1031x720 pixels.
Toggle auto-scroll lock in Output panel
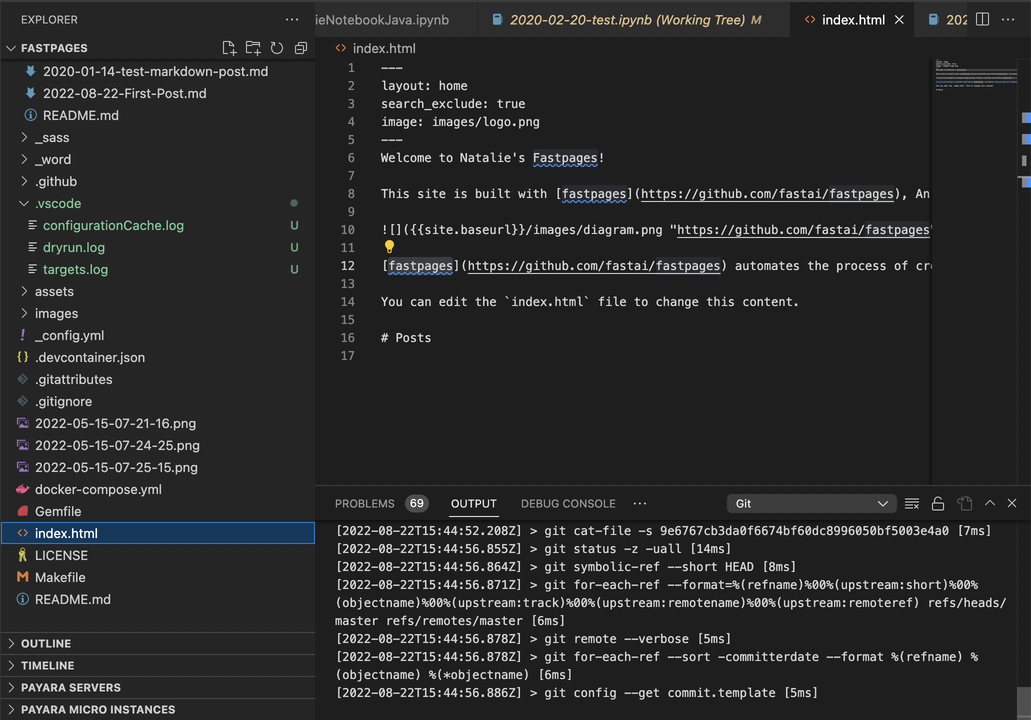point(937,503)
